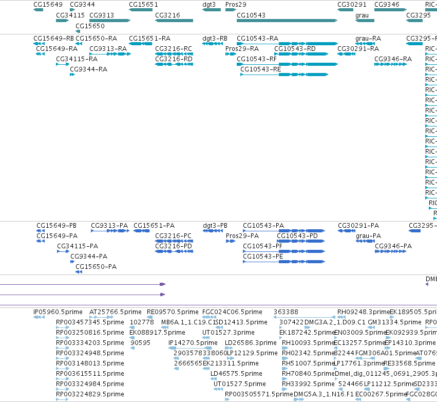The height and width of the screenshot is (402, 437).
Task: Click transcript CG9346-RA
Action: click(x=390, y=64)
